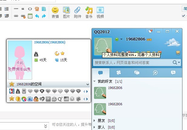Switch to the contacts chat bubble tab
The image size is (187, 130).
pos(101,73)
